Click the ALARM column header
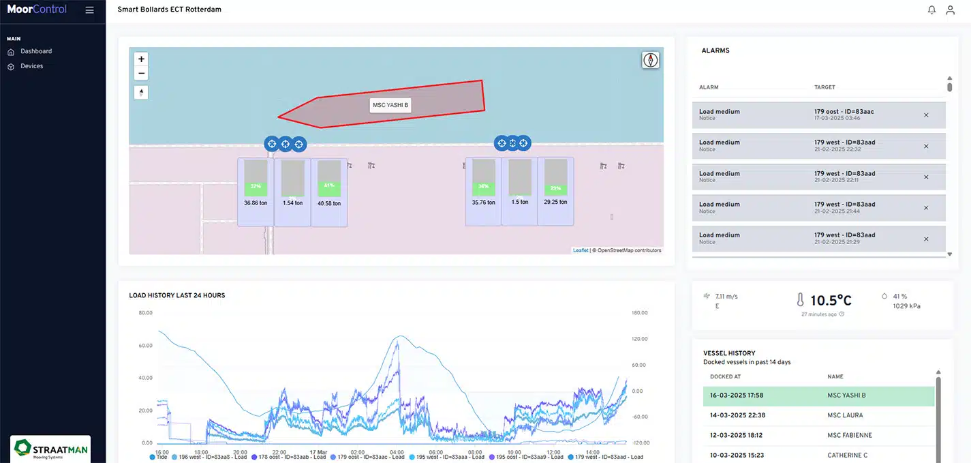Screen dimensions: 971x463 pos(709,87)
